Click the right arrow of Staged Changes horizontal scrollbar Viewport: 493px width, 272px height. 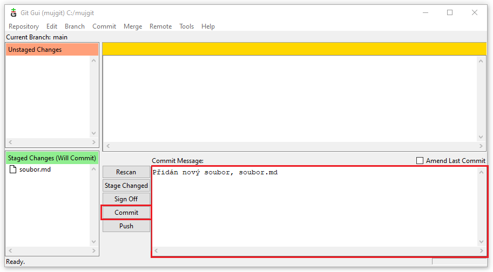click(x=94, y=250)
